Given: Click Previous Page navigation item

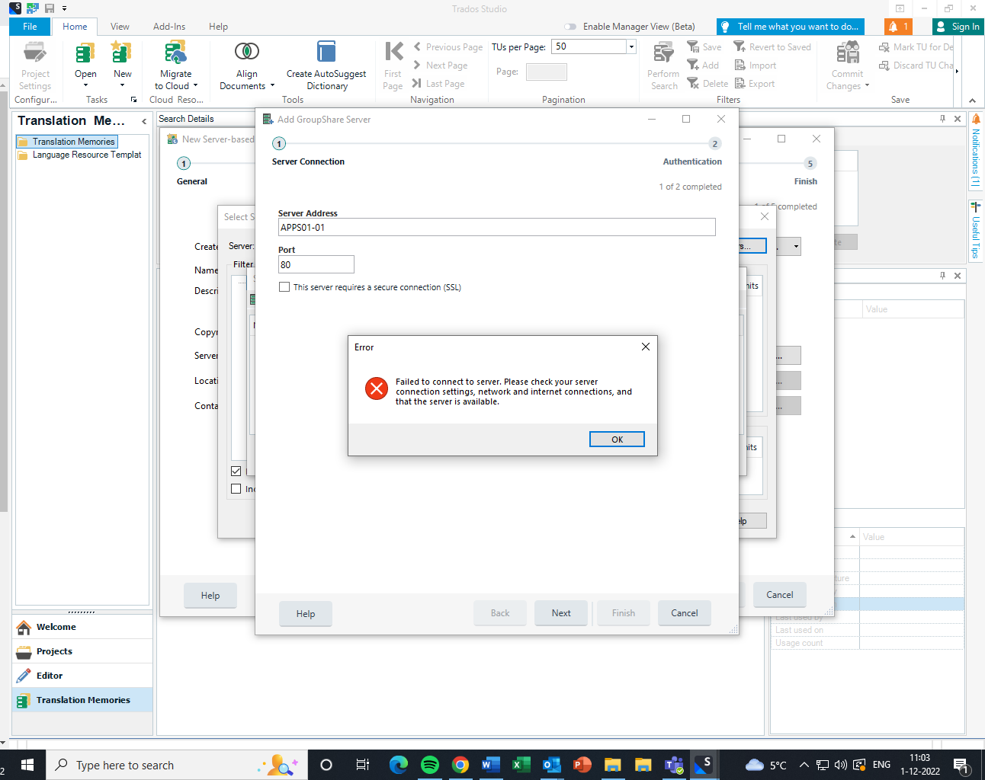Looking at the screenshot, I should tap(448, 47).
